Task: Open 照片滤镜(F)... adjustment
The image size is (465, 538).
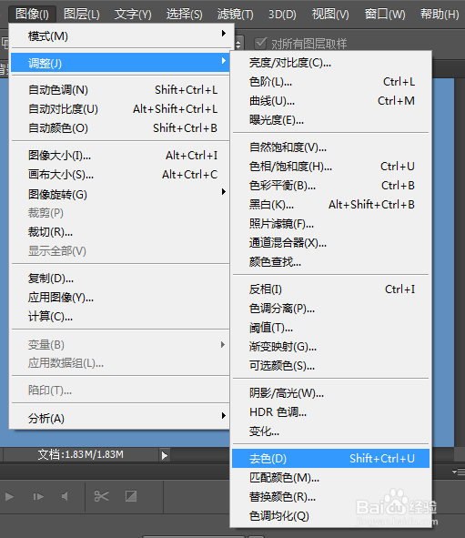Action: coord(330,224)
